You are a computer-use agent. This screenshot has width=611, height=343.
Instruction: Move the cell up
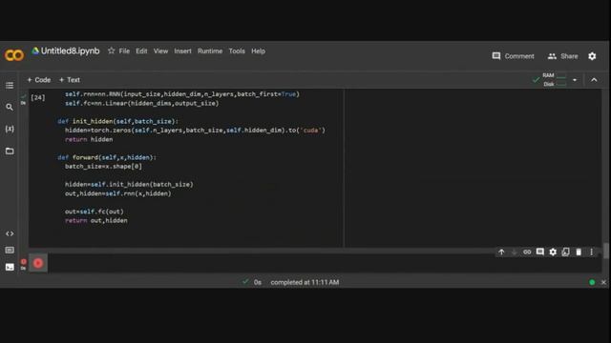click(501, 252)
